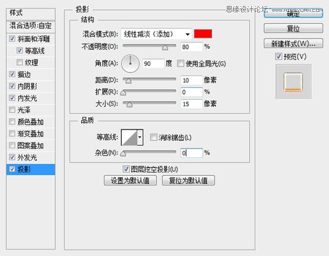Select the 外发光 style row
Screen dimensions: 329x256
31,157
